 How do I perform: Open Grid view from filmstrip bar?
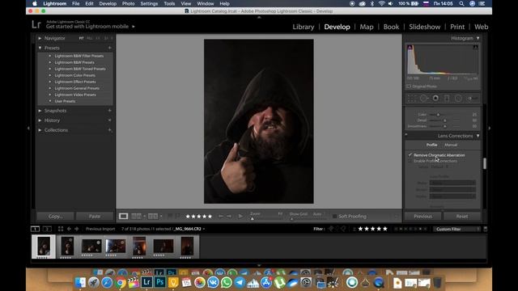(61, 229)
